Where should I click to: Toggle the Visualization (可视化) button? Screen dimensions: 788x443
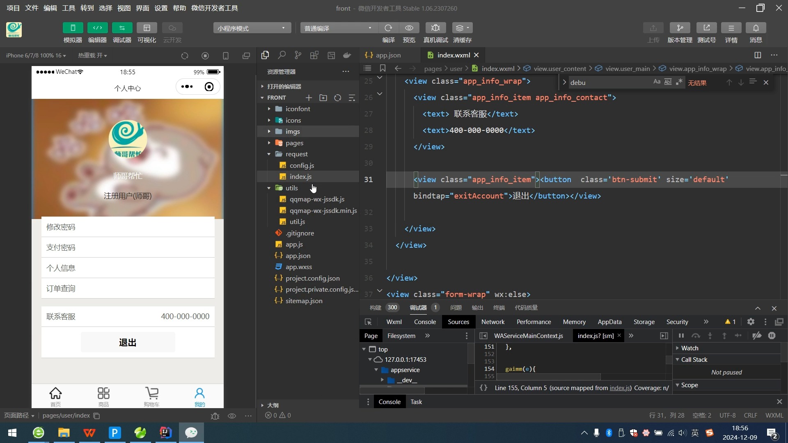[147, 28]
